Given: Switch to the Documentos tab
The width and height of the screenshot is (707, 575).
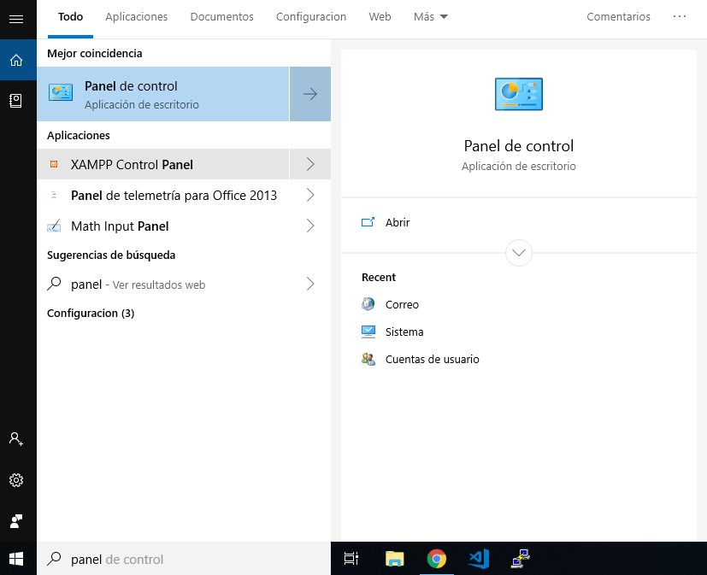Looking at the screenshot, I should click(221, 17).
